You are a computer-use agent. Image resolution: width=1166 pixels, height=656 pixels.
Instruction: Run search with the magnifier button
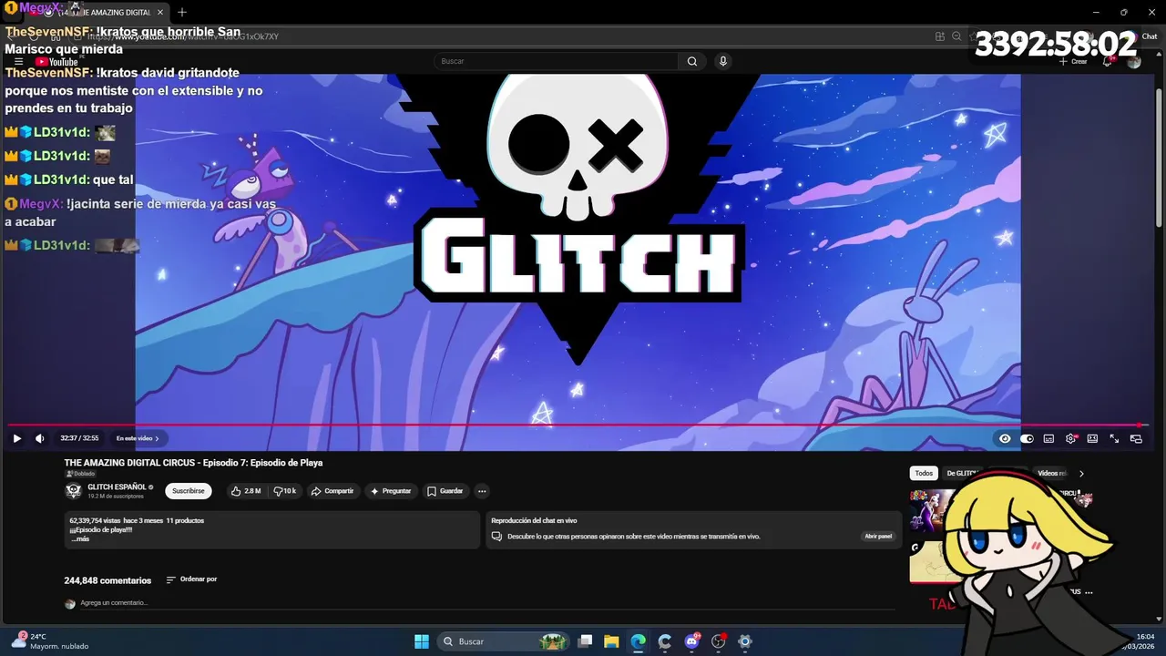[692, 61]
